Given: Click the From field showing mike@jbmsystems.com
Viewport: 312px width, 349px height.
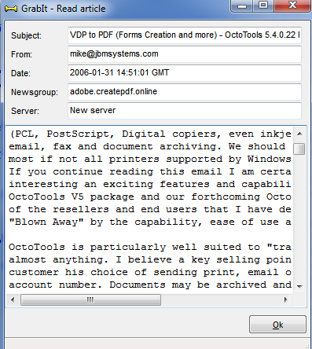Looking at the screenshot, I should tap(185, 54).
